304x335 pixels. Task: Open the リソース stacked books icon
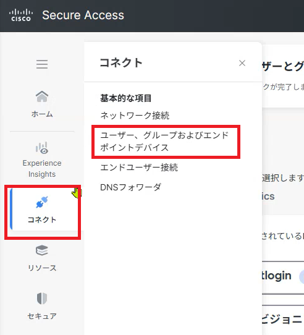[x=42, y=250]
